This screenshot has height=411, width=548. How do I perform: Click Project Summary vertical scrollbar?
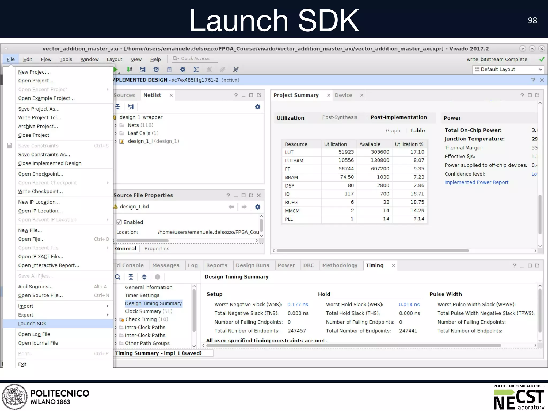540,215
